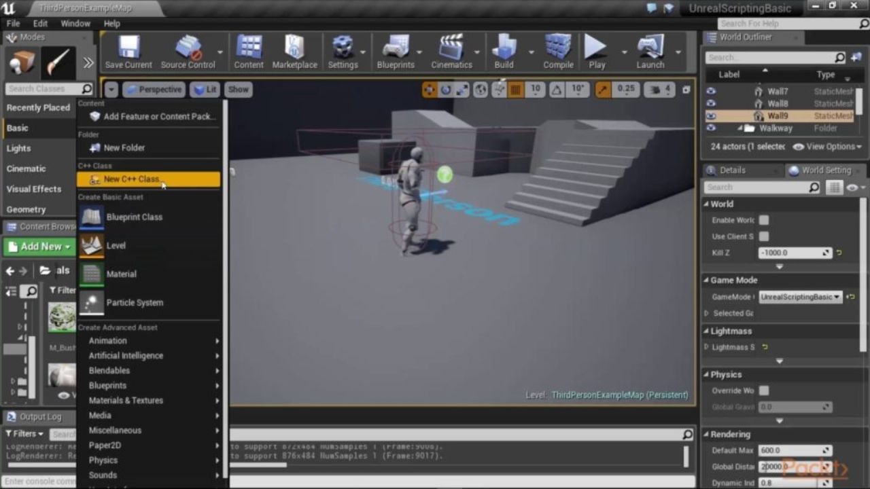Toggle visibility of Wall7 actor
This screenshot has width=870, height=489.
pyautogui.click(x=711, y=91)
